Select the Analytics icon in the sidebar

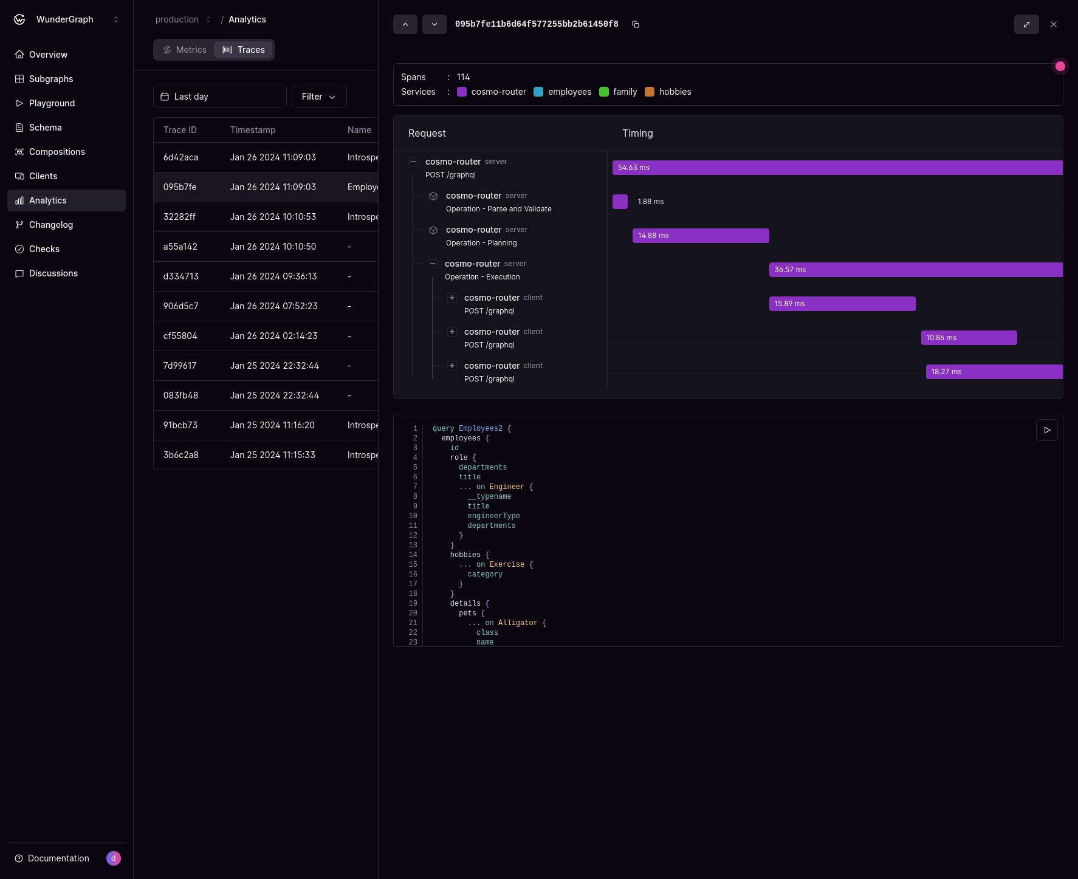click(x=19, y=200)
